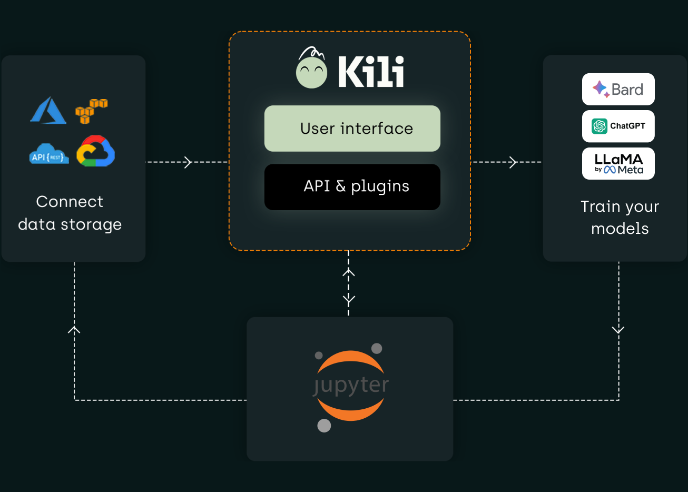Pick the Google Cloud logo
This screenshot has height=492, width=688.
(x=95, y=151)
